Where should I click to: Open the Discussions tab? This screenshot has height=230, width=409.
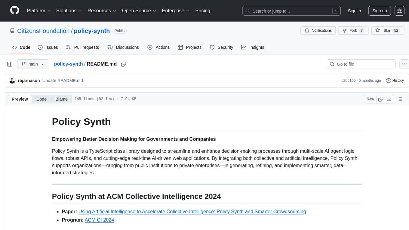123,47
